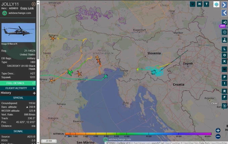
Task: Click the statistics person icon
Action: [225, 40]
